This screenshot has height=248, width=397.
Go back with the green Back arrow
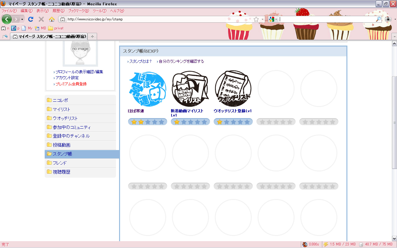click(7, 19)
